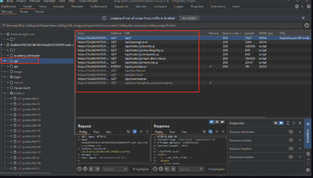Open the site map filter help icon
The image size is (313, 178).
coord(307,25)
